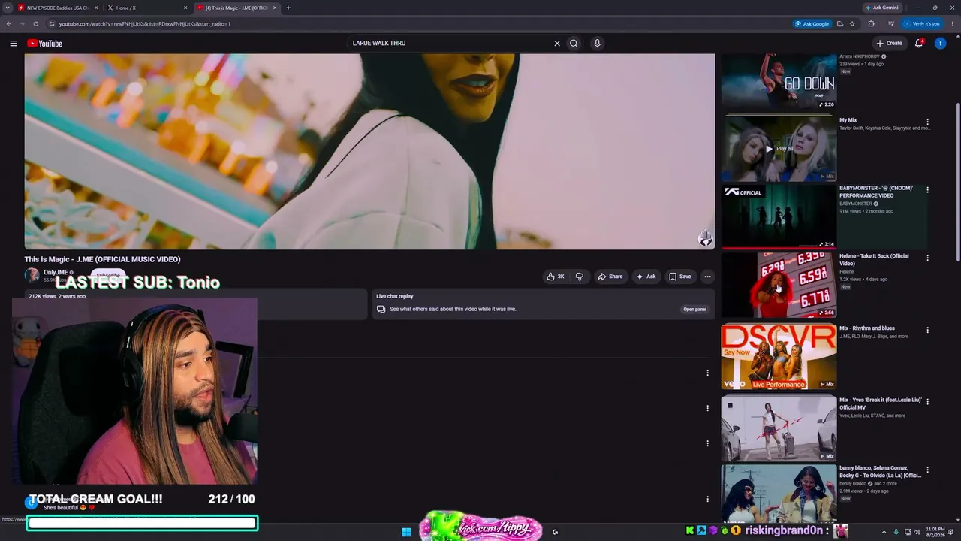961x541 pixels.
Task: Click the browser address bar URL
Action: tap(145, 24)
